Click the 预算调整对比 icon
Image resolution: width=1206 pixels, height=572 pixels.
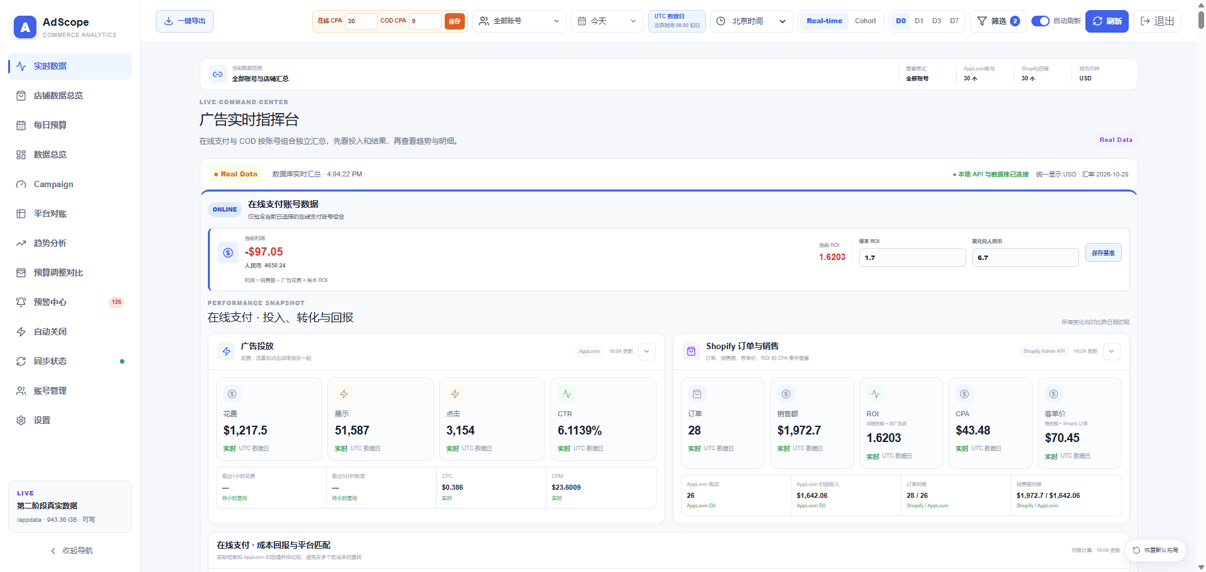tap(21, 273)
